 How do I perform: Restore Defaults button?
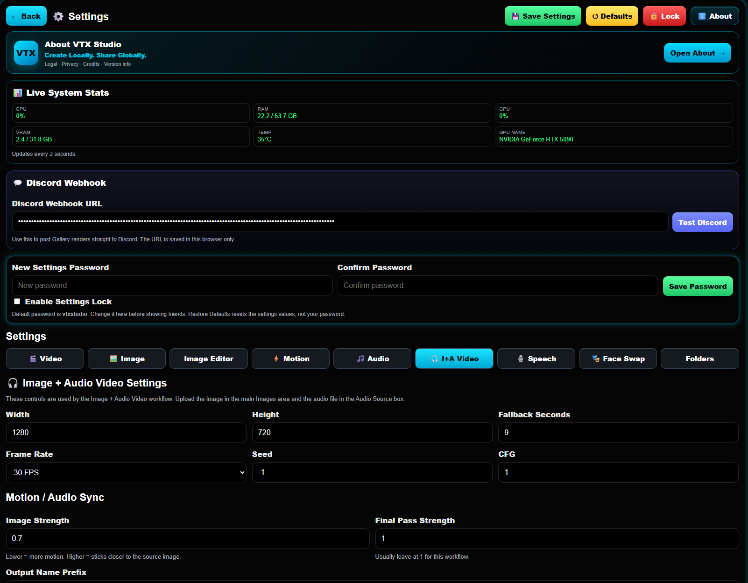[612, 16]
